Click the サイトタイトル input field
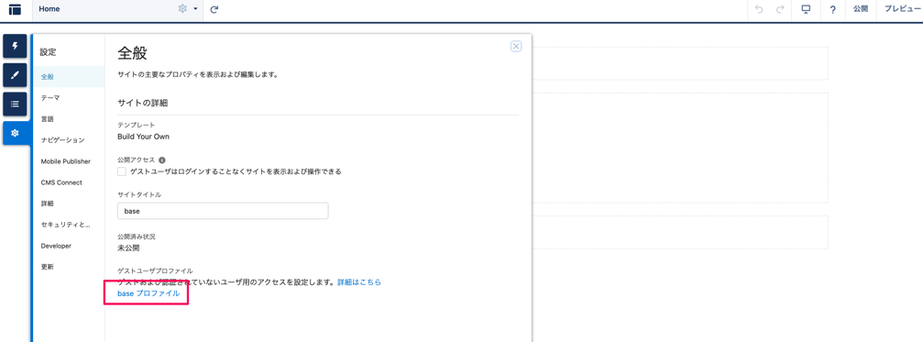The width and height of the screenshot is (923, 342). (x=223, y=211)
